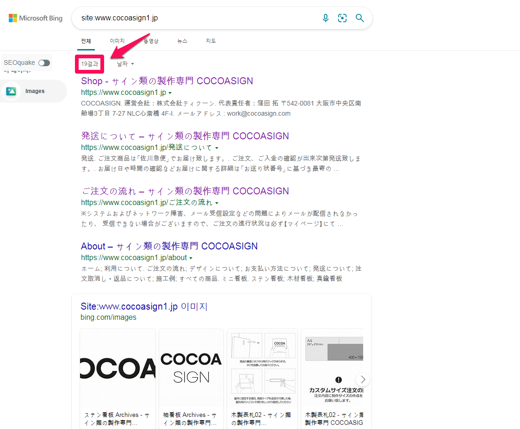Select the 지도 tab
Screen dimensions: 520x429
click(x=211, y=41)
